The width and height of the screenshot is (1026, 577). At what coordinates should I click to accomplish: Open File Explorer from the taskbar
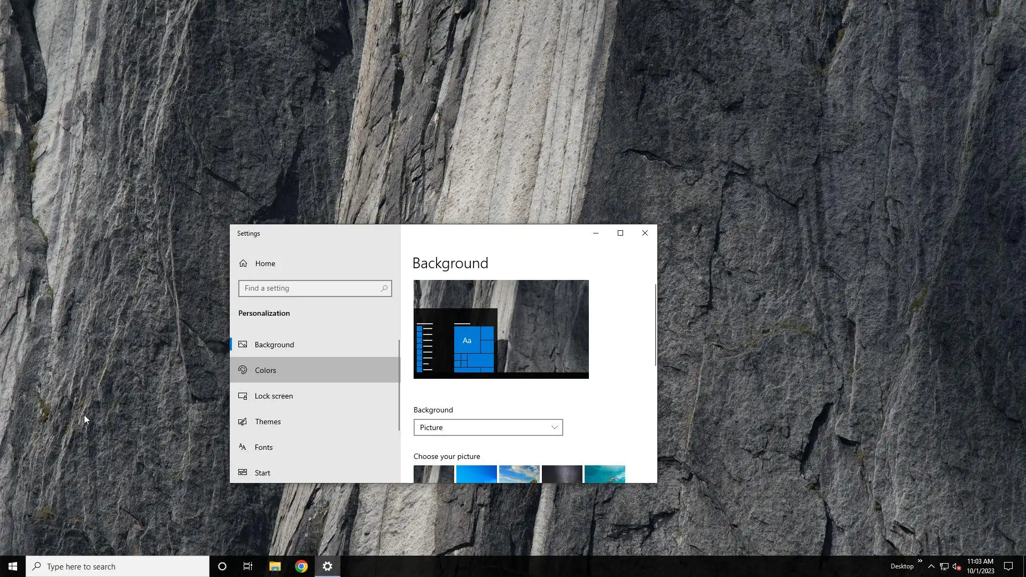pos(275,566)
